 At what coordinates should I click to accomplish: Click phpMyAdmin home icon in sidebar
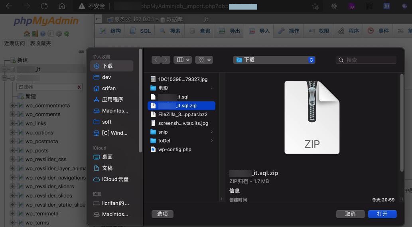[x=27, y=34]
